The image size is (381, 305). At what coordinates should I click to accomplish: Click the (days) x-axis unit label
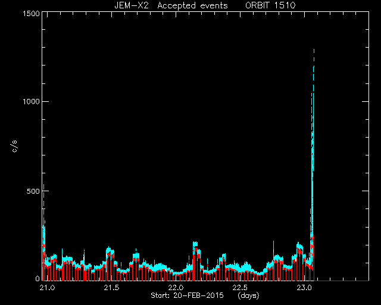248,295
